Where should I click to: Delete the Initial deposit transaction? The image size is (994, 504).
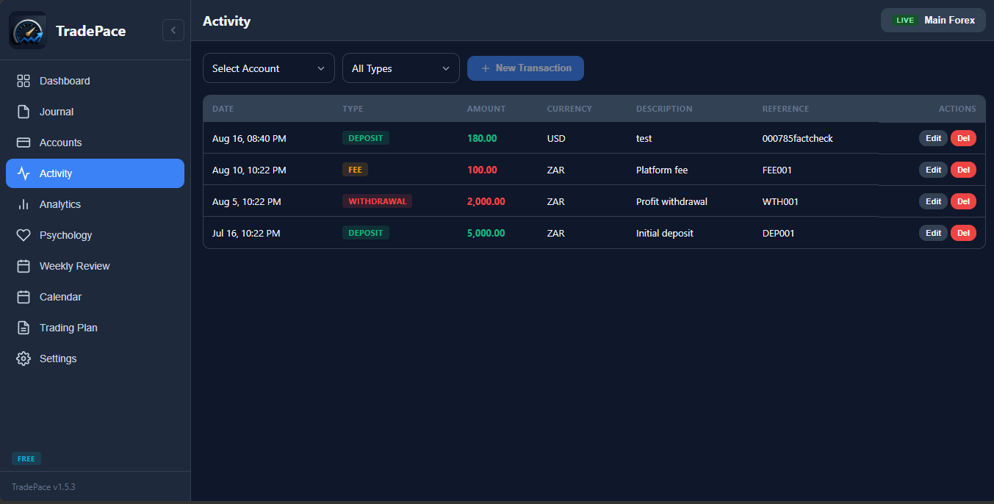coord(963,233)
